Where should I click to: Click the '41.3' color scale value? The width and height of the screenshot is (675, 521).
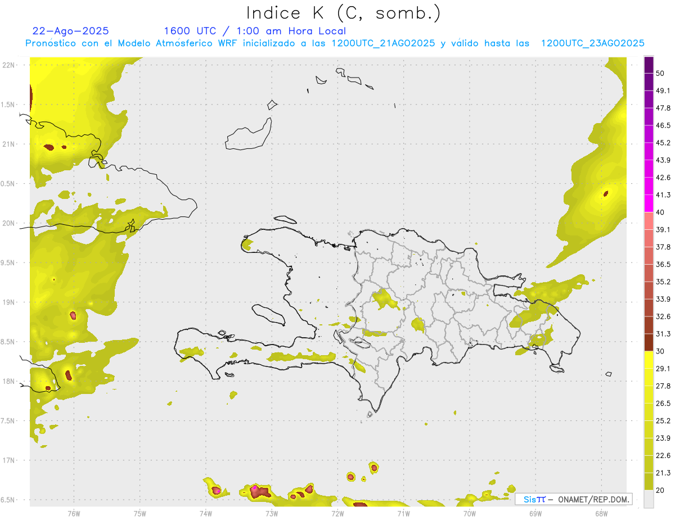[663, 195]
